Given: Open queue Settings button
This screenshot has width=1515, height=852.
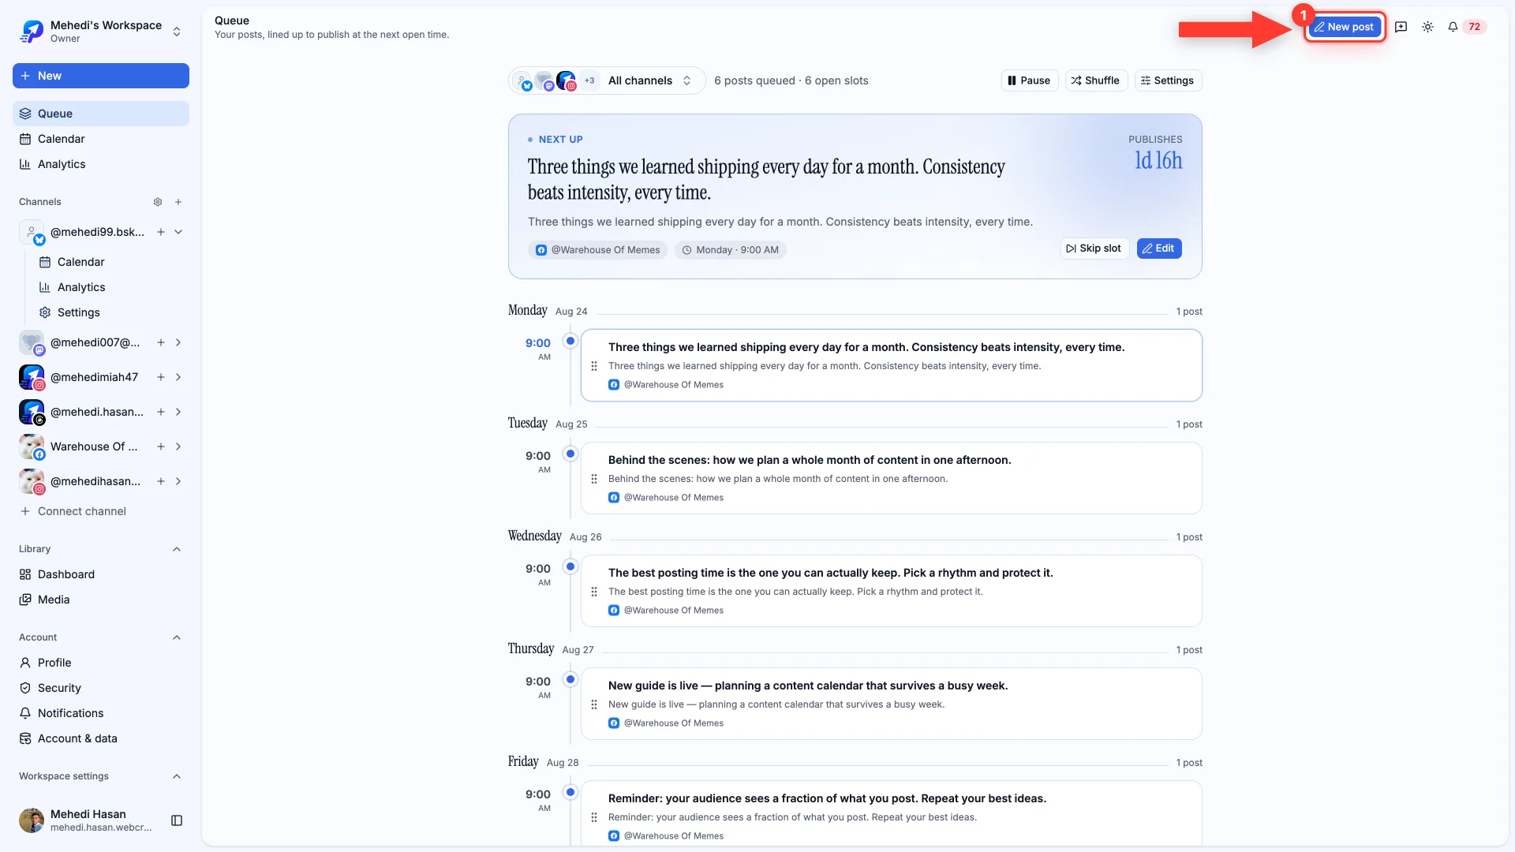Looking at the screenshot, I should click(1168, 80).
